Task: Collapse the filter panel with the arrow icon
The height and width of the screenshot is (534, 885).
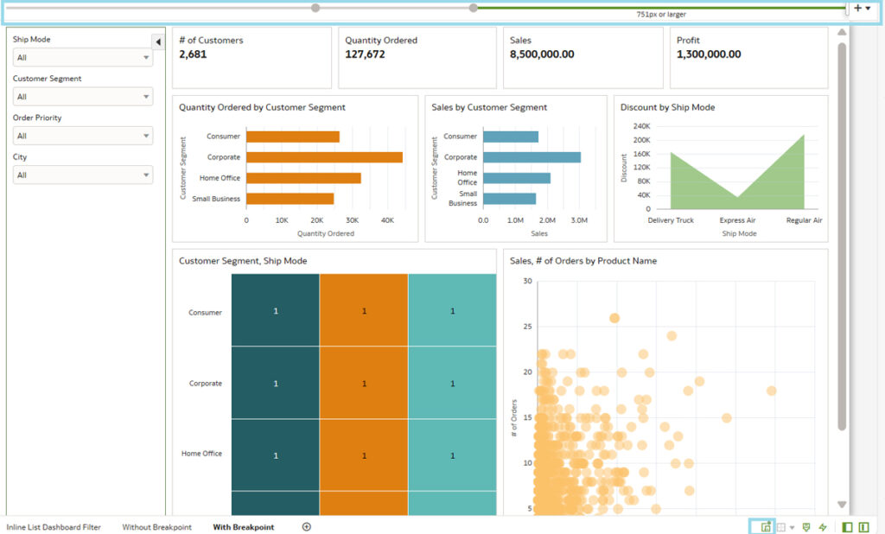Action: pyautogui.click(x=158, y=42)
